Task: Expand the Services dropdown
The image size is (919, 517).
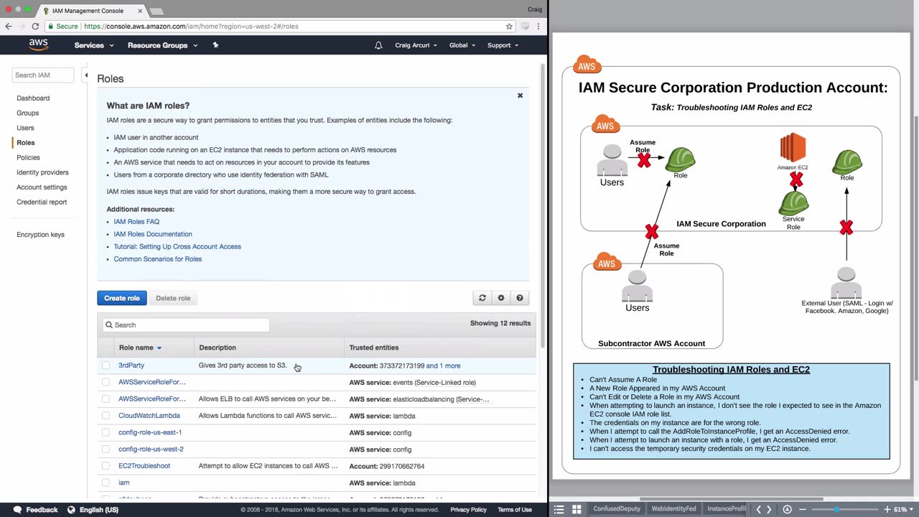Action: click(x=94, y=45)
